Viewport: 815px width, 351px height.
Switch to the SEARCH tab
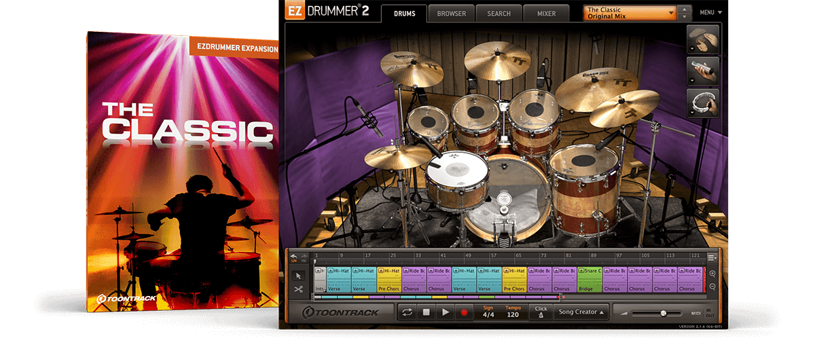[499, 14]
